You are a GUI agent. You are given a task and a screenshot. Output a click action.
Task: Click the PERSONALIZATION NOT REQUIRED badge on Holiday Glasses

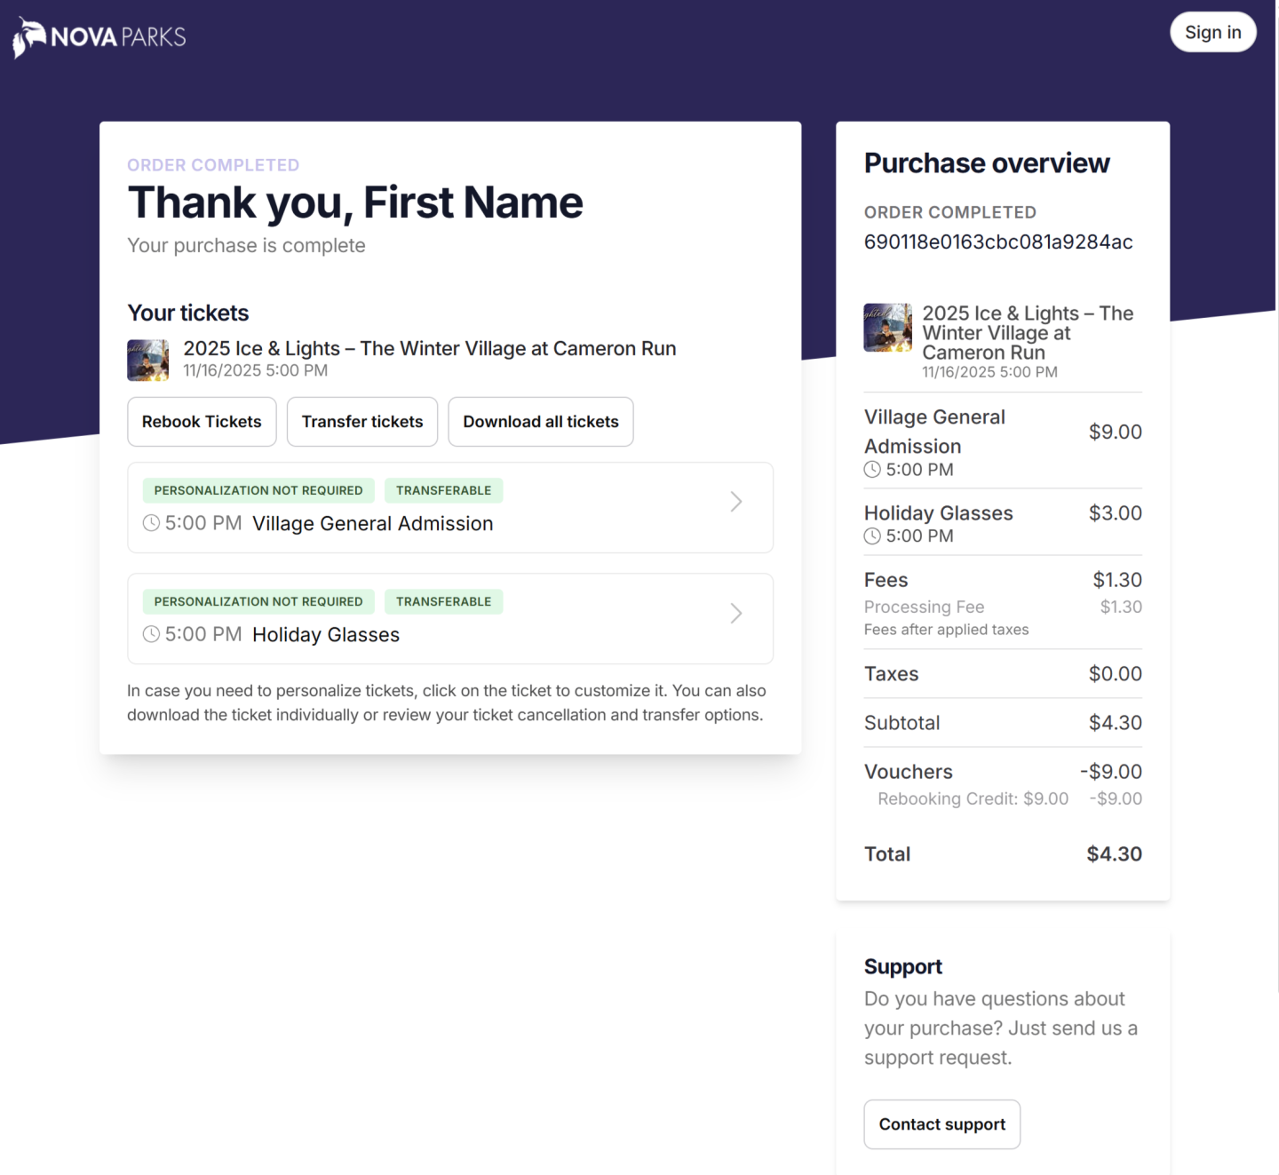pos(258,601)
